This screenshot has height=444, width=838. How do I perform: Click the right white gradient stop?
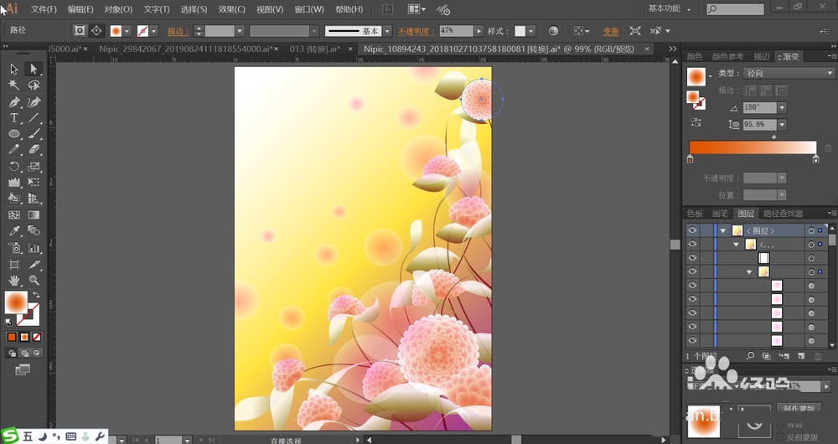pos(815,159)
